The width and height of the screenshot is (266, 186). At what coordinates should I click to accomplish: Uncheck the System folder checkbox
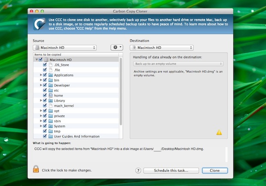click(x=45, y=126)
